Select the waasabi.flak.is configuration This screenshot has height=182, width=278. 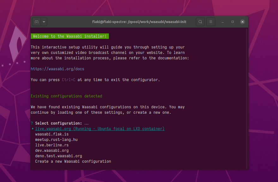pyautogui.click(x=52, y=134)
